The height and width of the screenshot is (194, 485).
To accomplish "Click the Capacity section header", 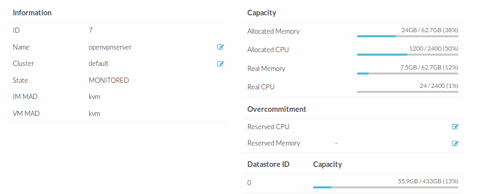I will (262, 13).
